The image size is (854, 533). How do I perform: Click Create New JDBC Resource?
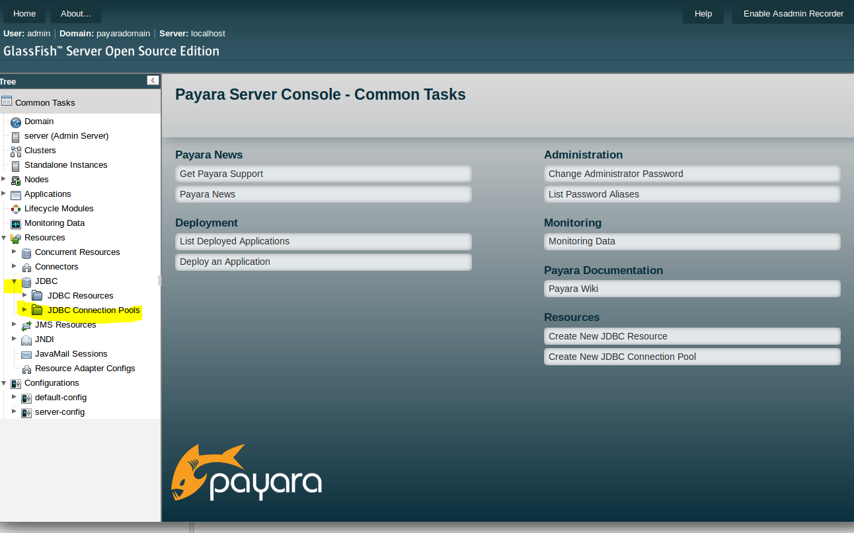692,336
